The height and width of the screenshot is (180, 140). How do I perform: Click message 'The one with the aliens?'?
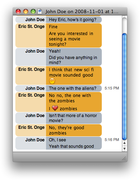[72, 88]
